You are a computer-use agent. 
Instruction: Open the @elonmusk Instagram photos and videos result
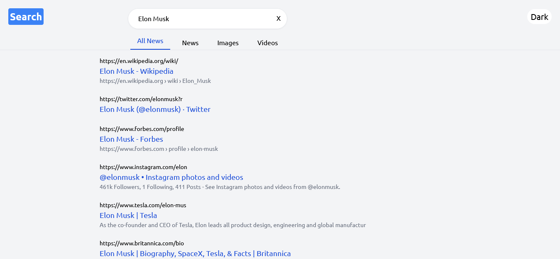coord(171,177)
